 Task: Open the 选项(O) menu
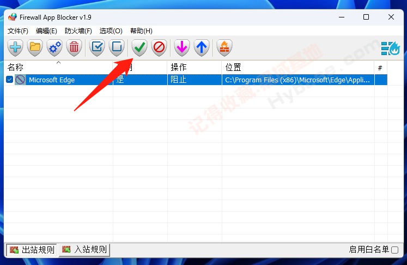[x=111, y=31]
